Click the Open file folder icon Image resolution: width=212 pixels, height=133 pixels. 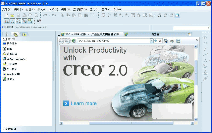click(x=13, y=15)
